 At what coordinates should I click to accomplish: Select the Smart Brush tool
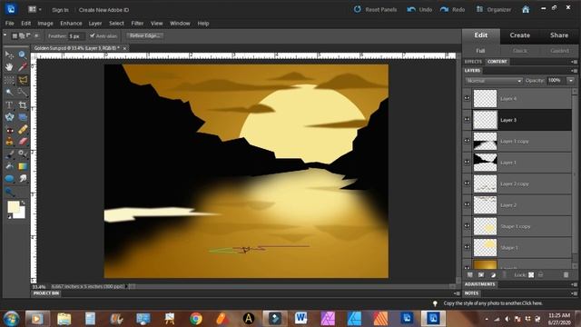point(23,154)
